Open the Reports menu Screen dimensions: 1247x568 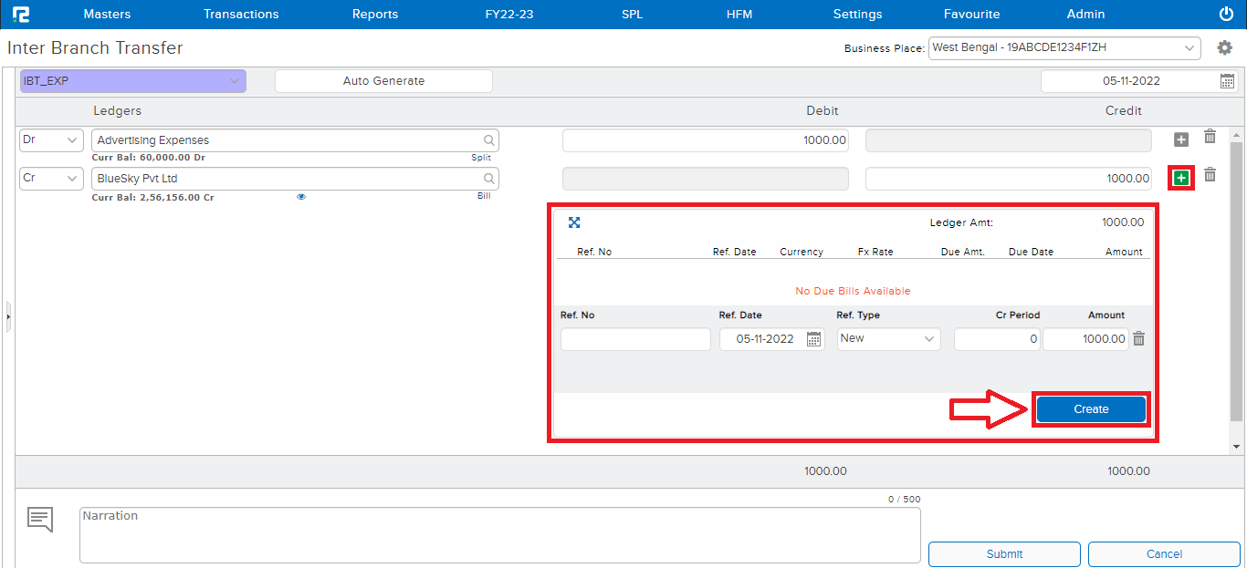375,14
